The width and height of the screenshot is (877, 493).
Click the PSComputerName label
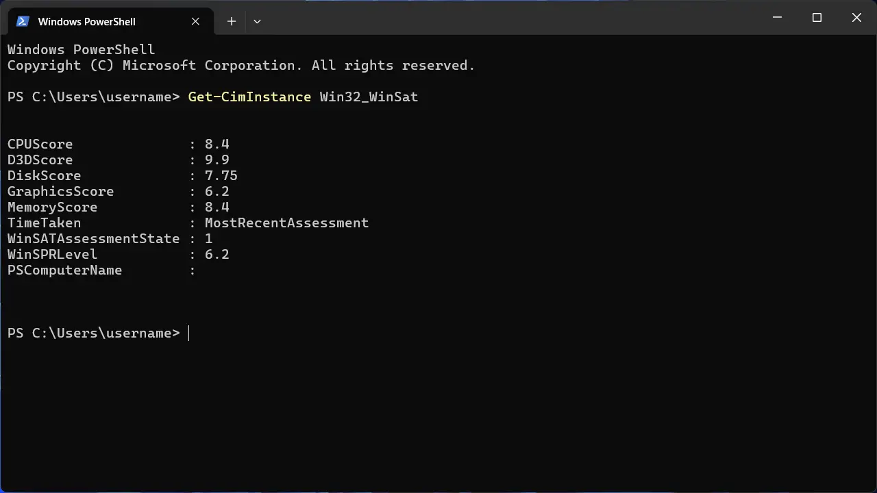(64, 270)
